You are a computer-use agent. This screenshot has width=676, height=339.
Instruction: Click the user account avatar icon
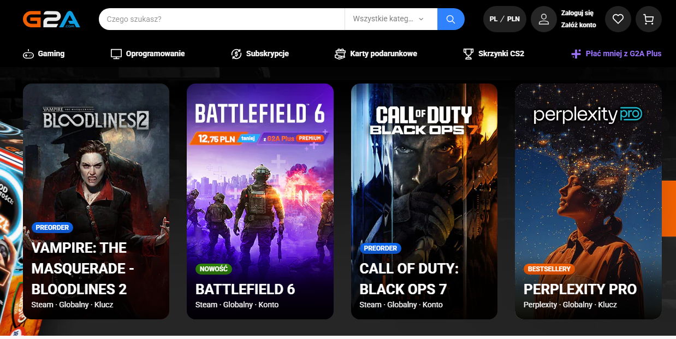pyautogui.click(x=543, y=19)
